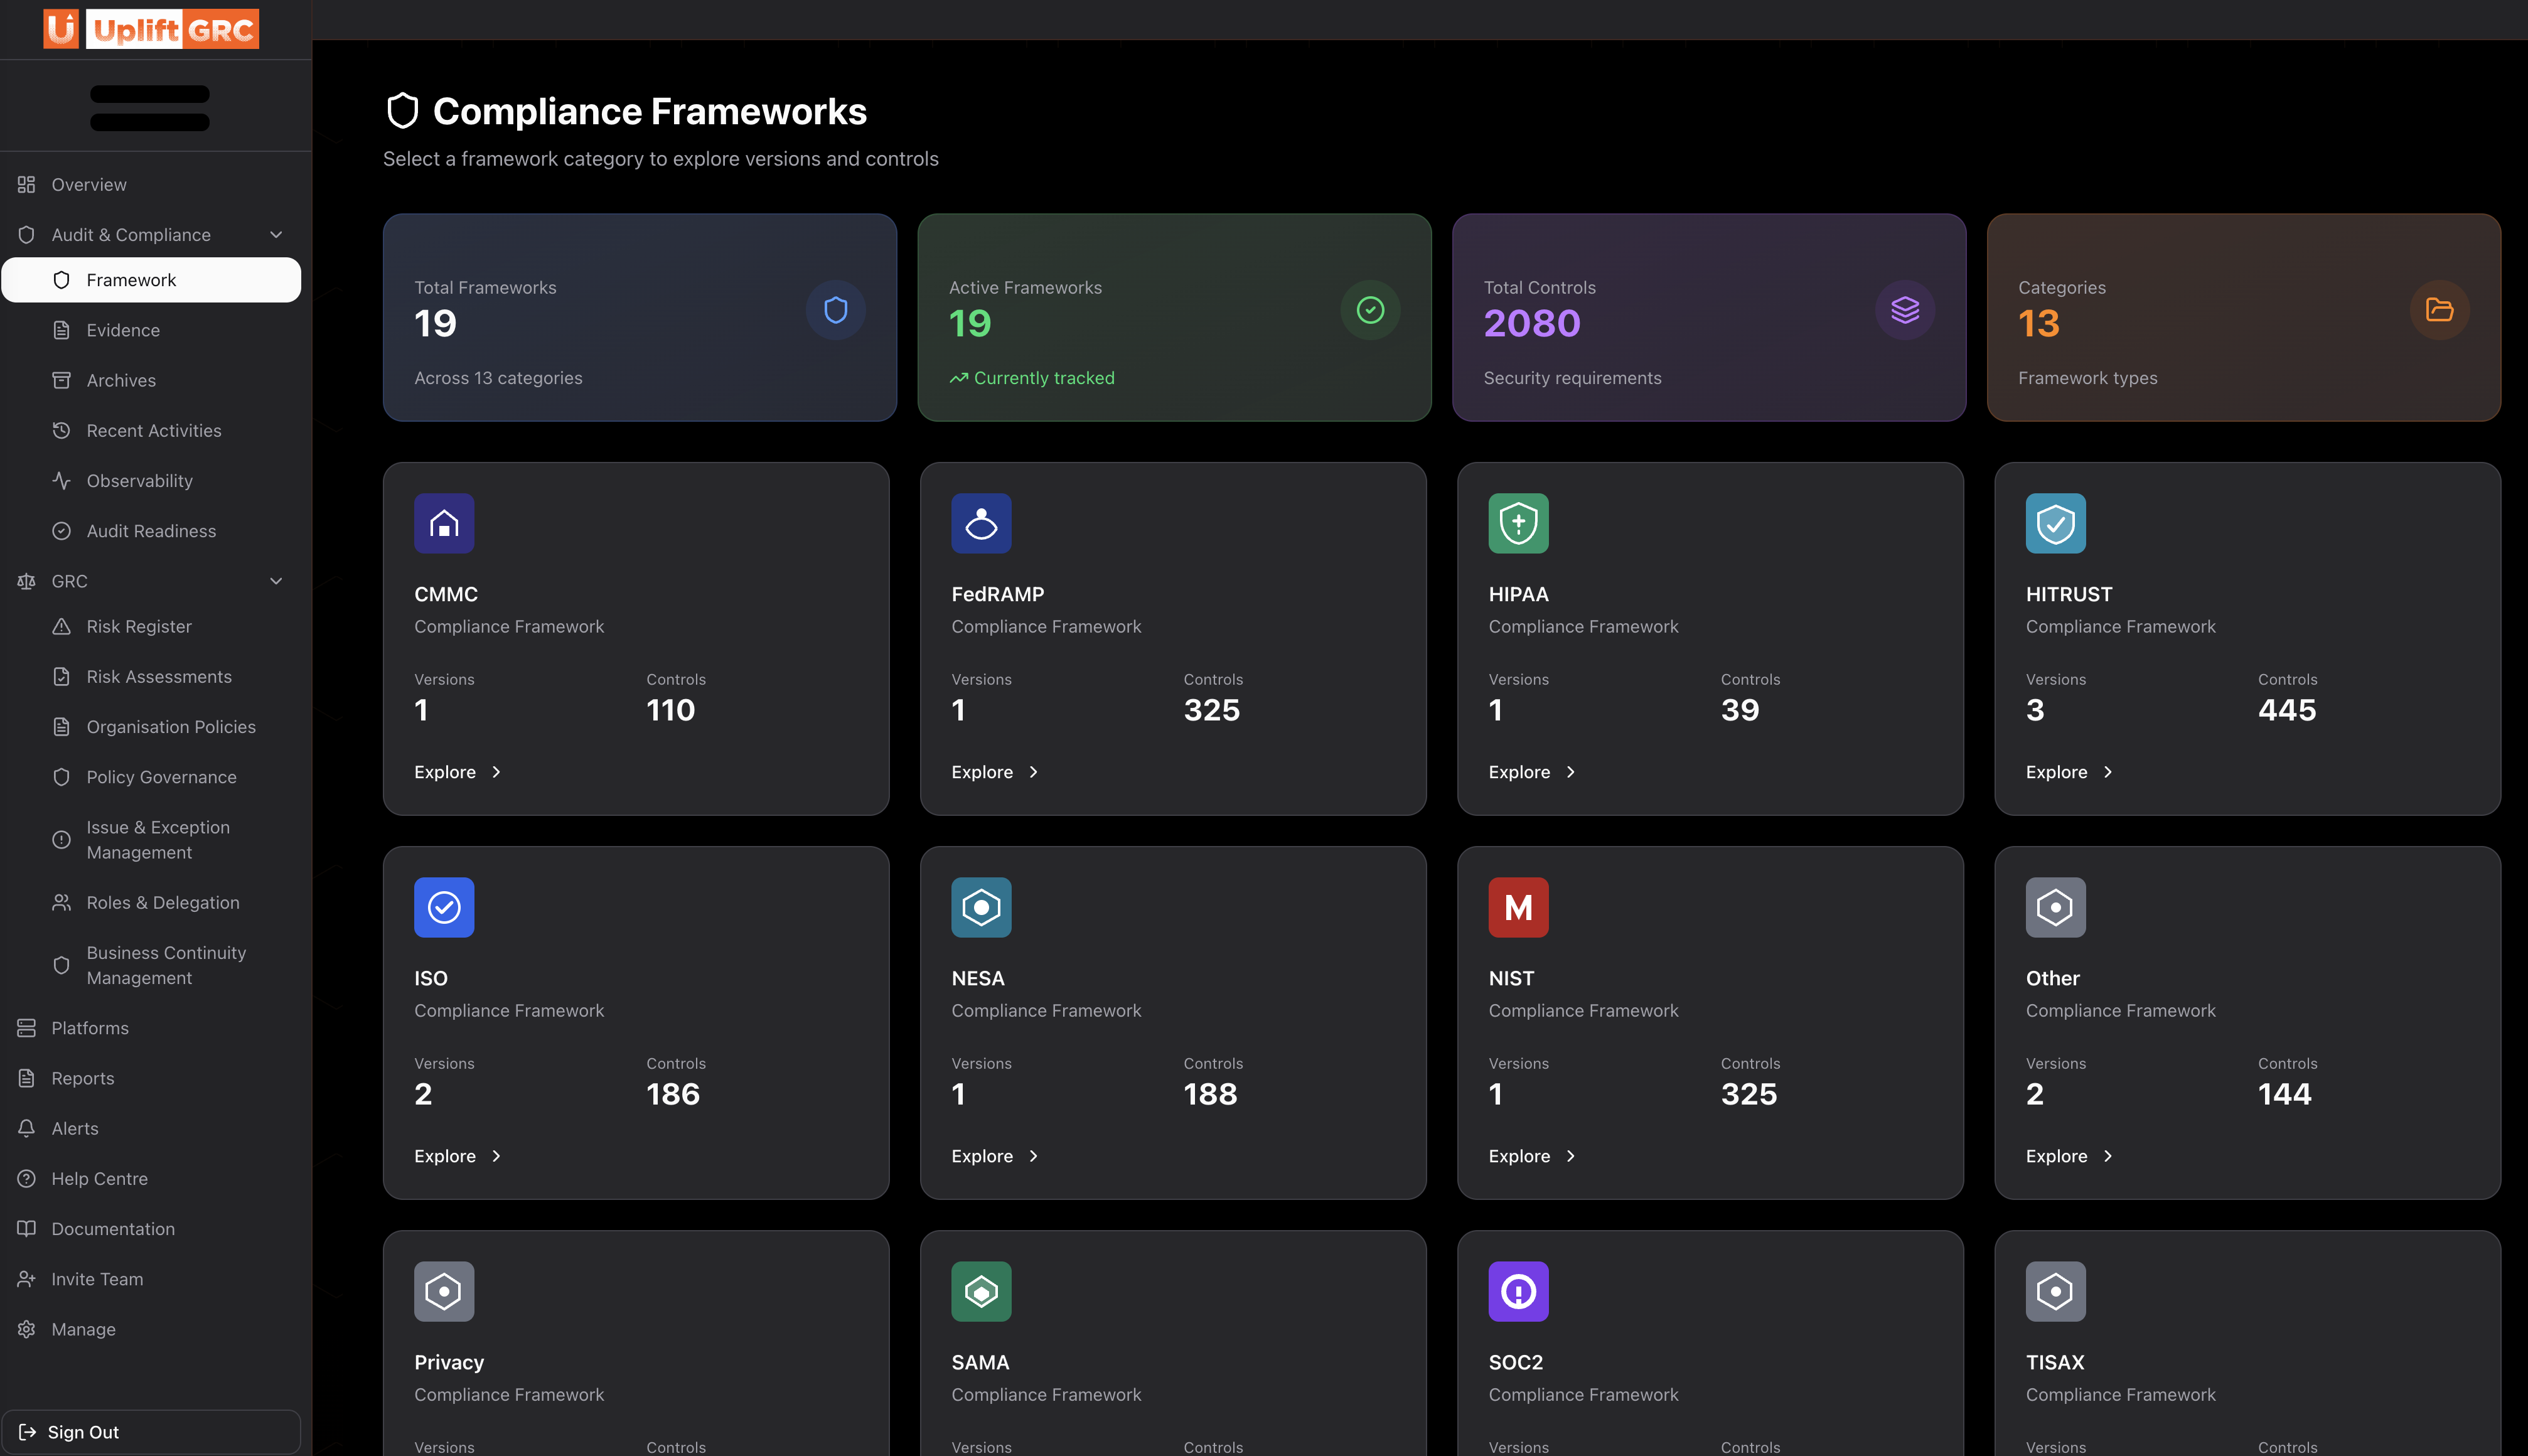Viewport: 2528px width, 1456px height.
Task: Click Explore on the HIPAA card
Action: click(x=1532, y=772)
